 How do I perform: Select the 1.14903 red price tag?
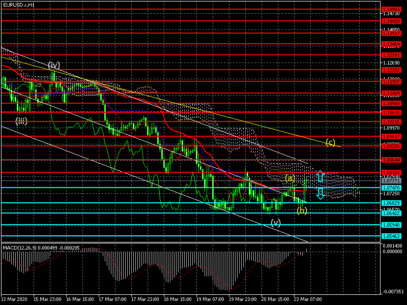(391, 10)
